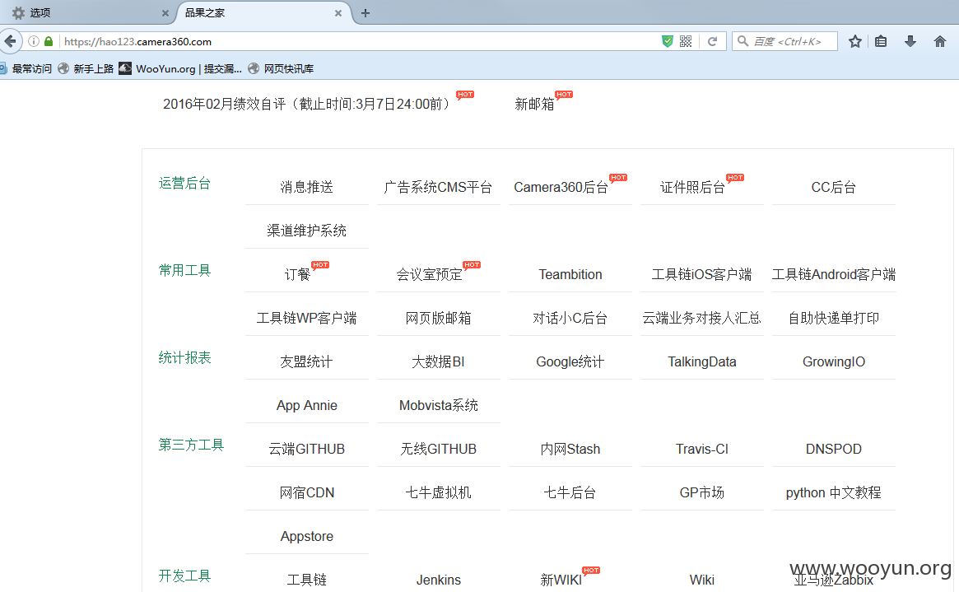Open 网页版邮箱 link
Screen dimensions: 959x592
point(438,318)
